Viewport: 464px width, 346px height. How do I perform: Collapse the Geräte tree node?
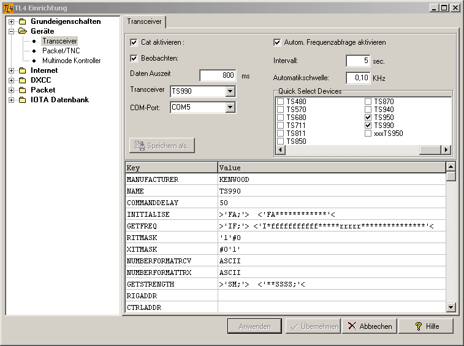point(11,31)
